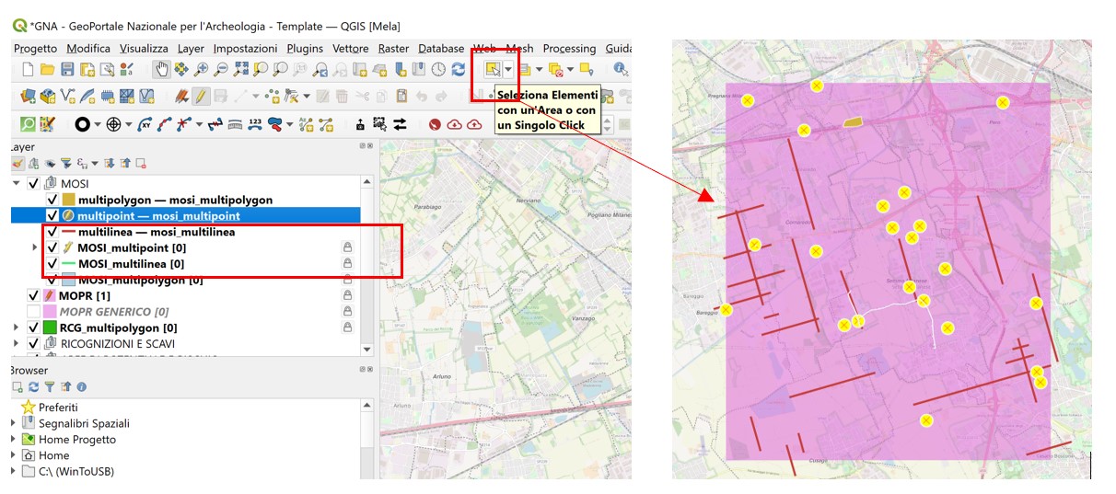Open dropdown arrow beside Select Features tool
The image size is (1116, 494).
[508, 69]
